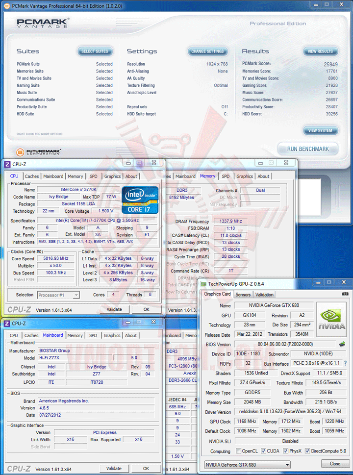This screenshot has width=353, height=475.
Task: Click the GPU-Z camera screenshot icon
Action: coord(345,294)
